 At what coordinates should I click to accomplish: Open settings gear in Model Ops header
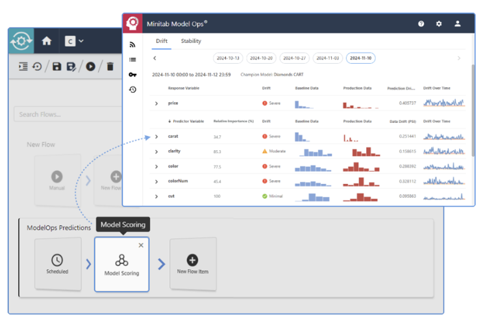tap(439, 24)
